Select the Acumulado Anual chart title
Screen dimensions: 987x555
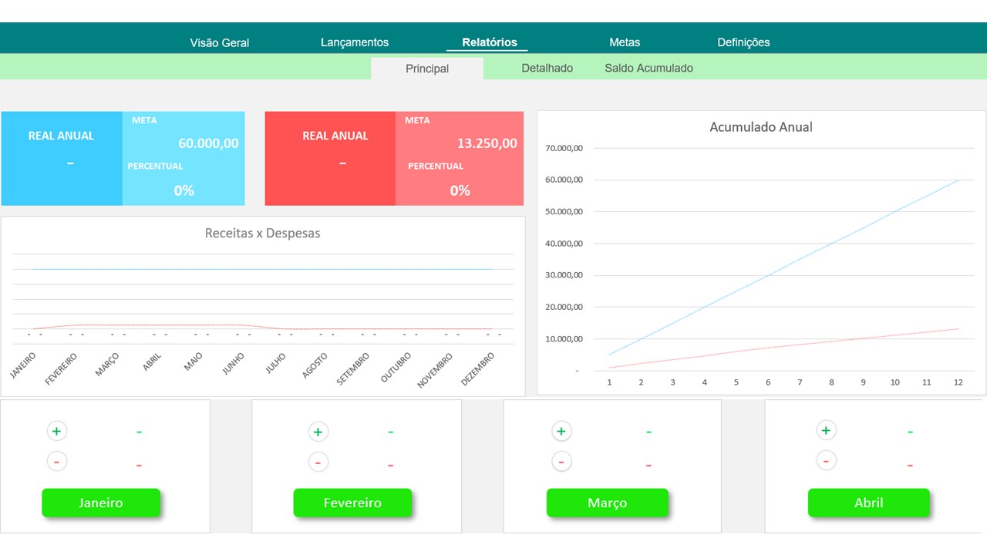click(760, 127)
